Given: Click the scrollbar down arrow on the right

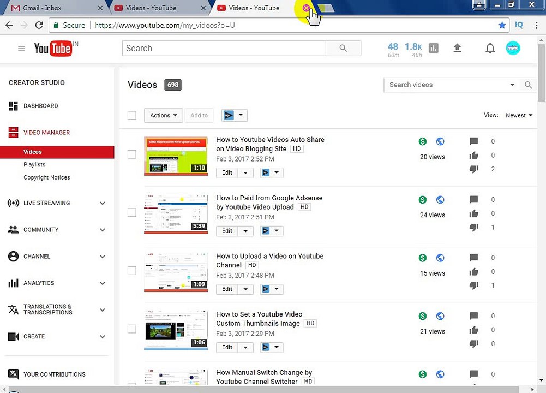Looking at the screenshot, I should [541, 380].
